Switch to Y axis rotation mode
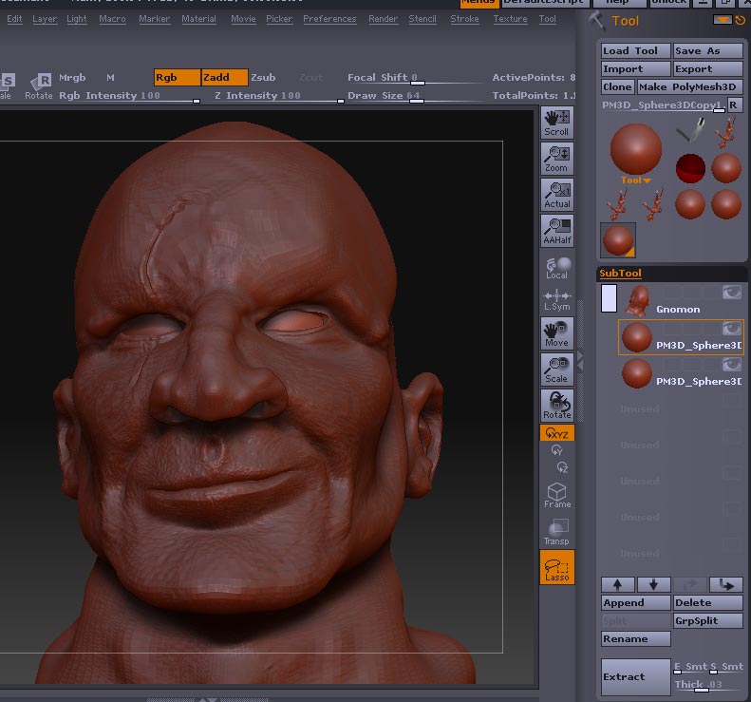The image size is (751, 702). tap(556, 450)
